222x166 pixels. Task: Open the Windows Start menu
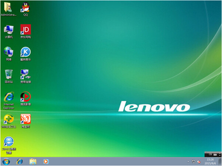(6, 162)
